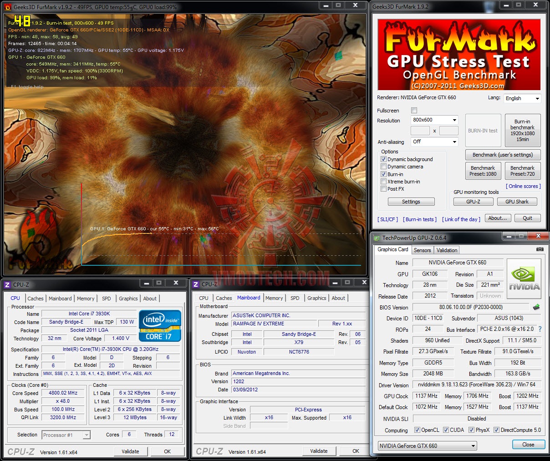The image size is (550, 461).
Task: Toggle the Fullscreen checkbox
Action: [414, 110]
